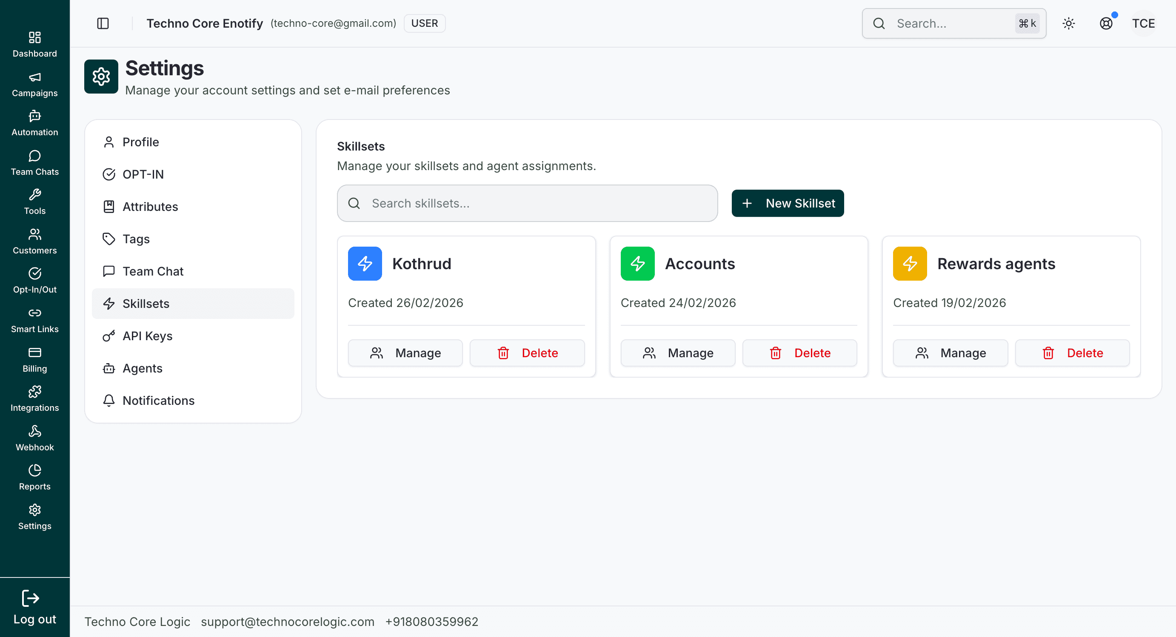Select the Team Chat settings tab
Image resolution: width=1176 pixels, height=637 pixels.
tap(193, 271)
